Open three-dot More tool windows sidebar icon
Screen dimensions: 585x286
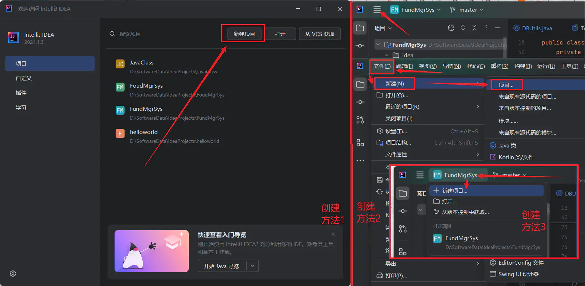coord(360,161)
